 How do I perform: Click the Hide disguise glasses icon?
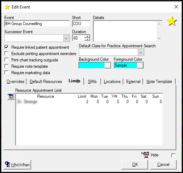145,155
